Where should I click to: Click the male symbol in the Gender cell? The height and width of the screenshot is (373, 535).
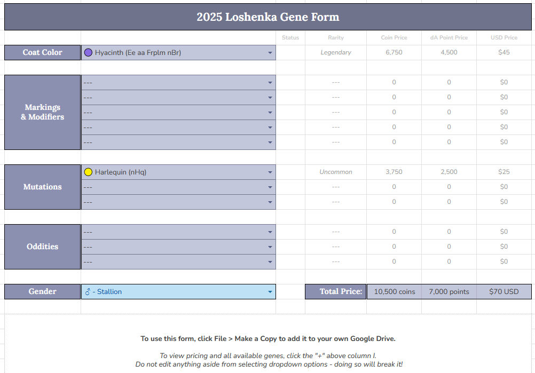[x=88, y=292]
